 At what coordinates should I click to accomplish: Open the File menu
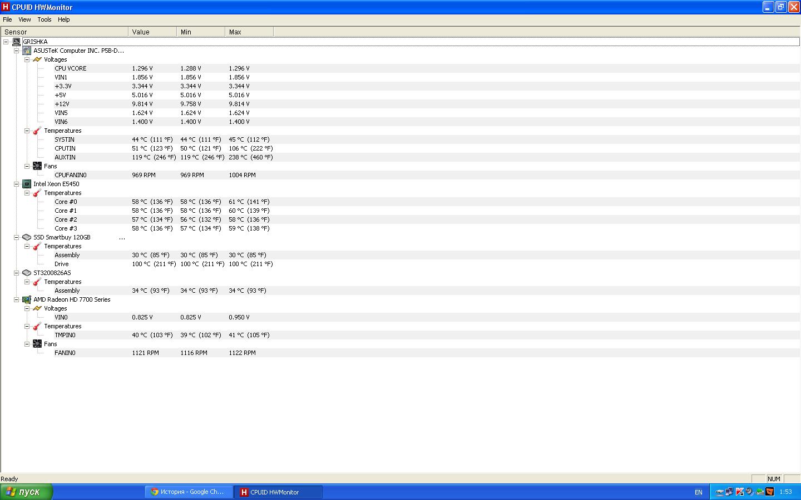pyautogui.click(x=7, y=19)
